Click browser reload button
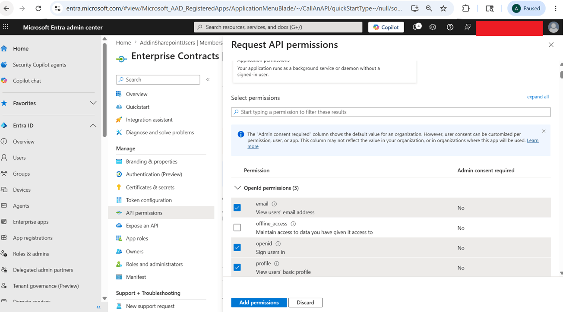The image size is (566, 316). 38,9
